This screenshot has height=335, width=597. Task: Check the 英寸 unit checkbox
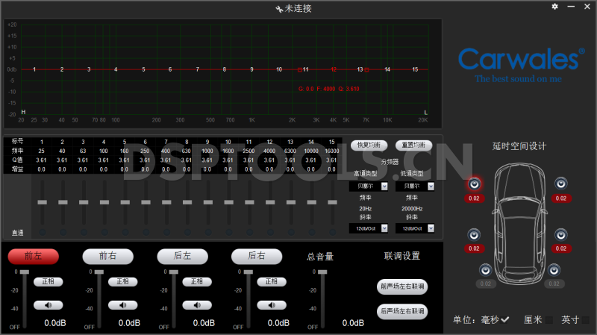tap(586, 320)
